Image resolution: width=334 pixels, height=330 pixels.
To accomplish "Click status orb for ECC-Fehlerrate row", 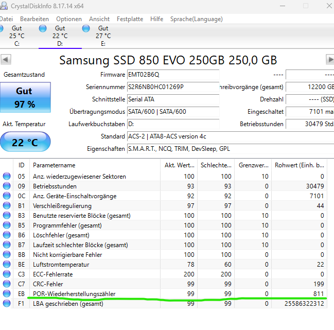I will (7, 274).
